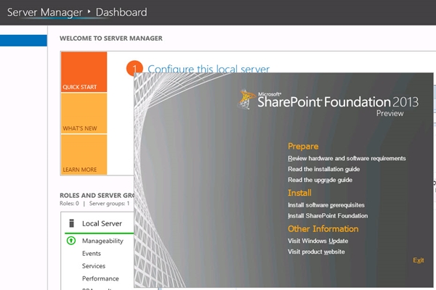The height and width of the screenshot is (290, 436).
Task: Click the green Manageability status icon
Action: coord(71,240)
